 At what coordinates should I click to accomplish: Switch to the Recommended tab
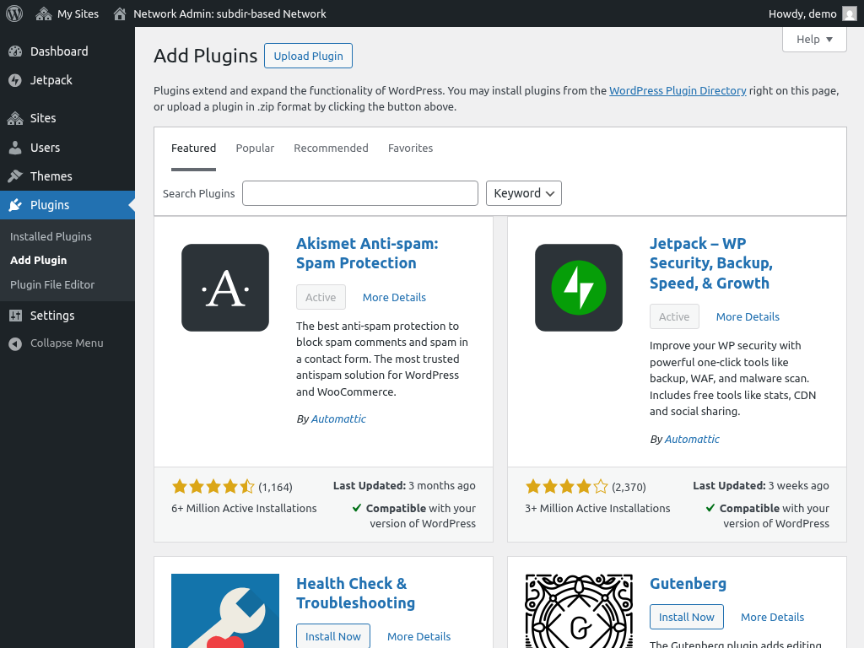tap(331, 148)
